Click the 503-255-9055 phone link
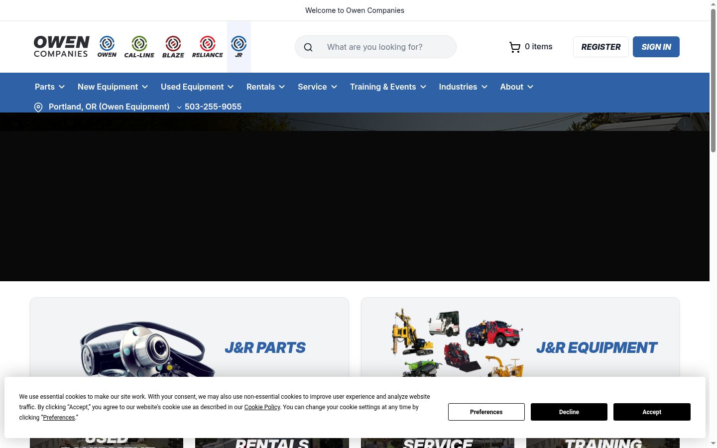 coord(213,107)
